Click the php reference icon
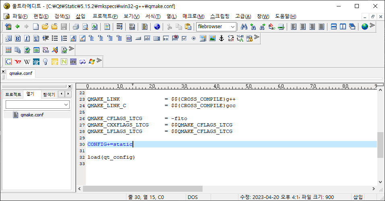This screenshot has width=385, height=201. coord(73,62)
